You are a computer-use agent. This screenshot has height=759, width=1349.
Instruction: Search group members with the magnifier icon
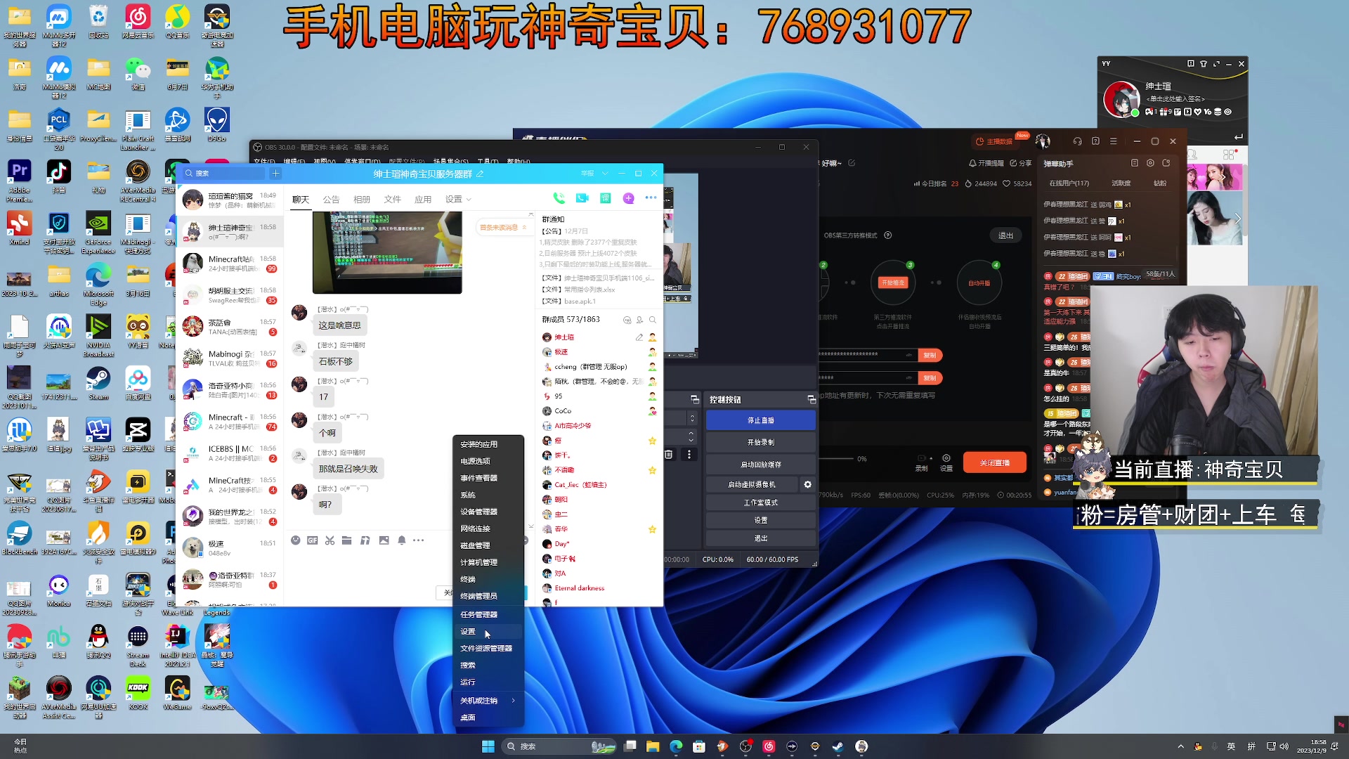pos(653,320)
